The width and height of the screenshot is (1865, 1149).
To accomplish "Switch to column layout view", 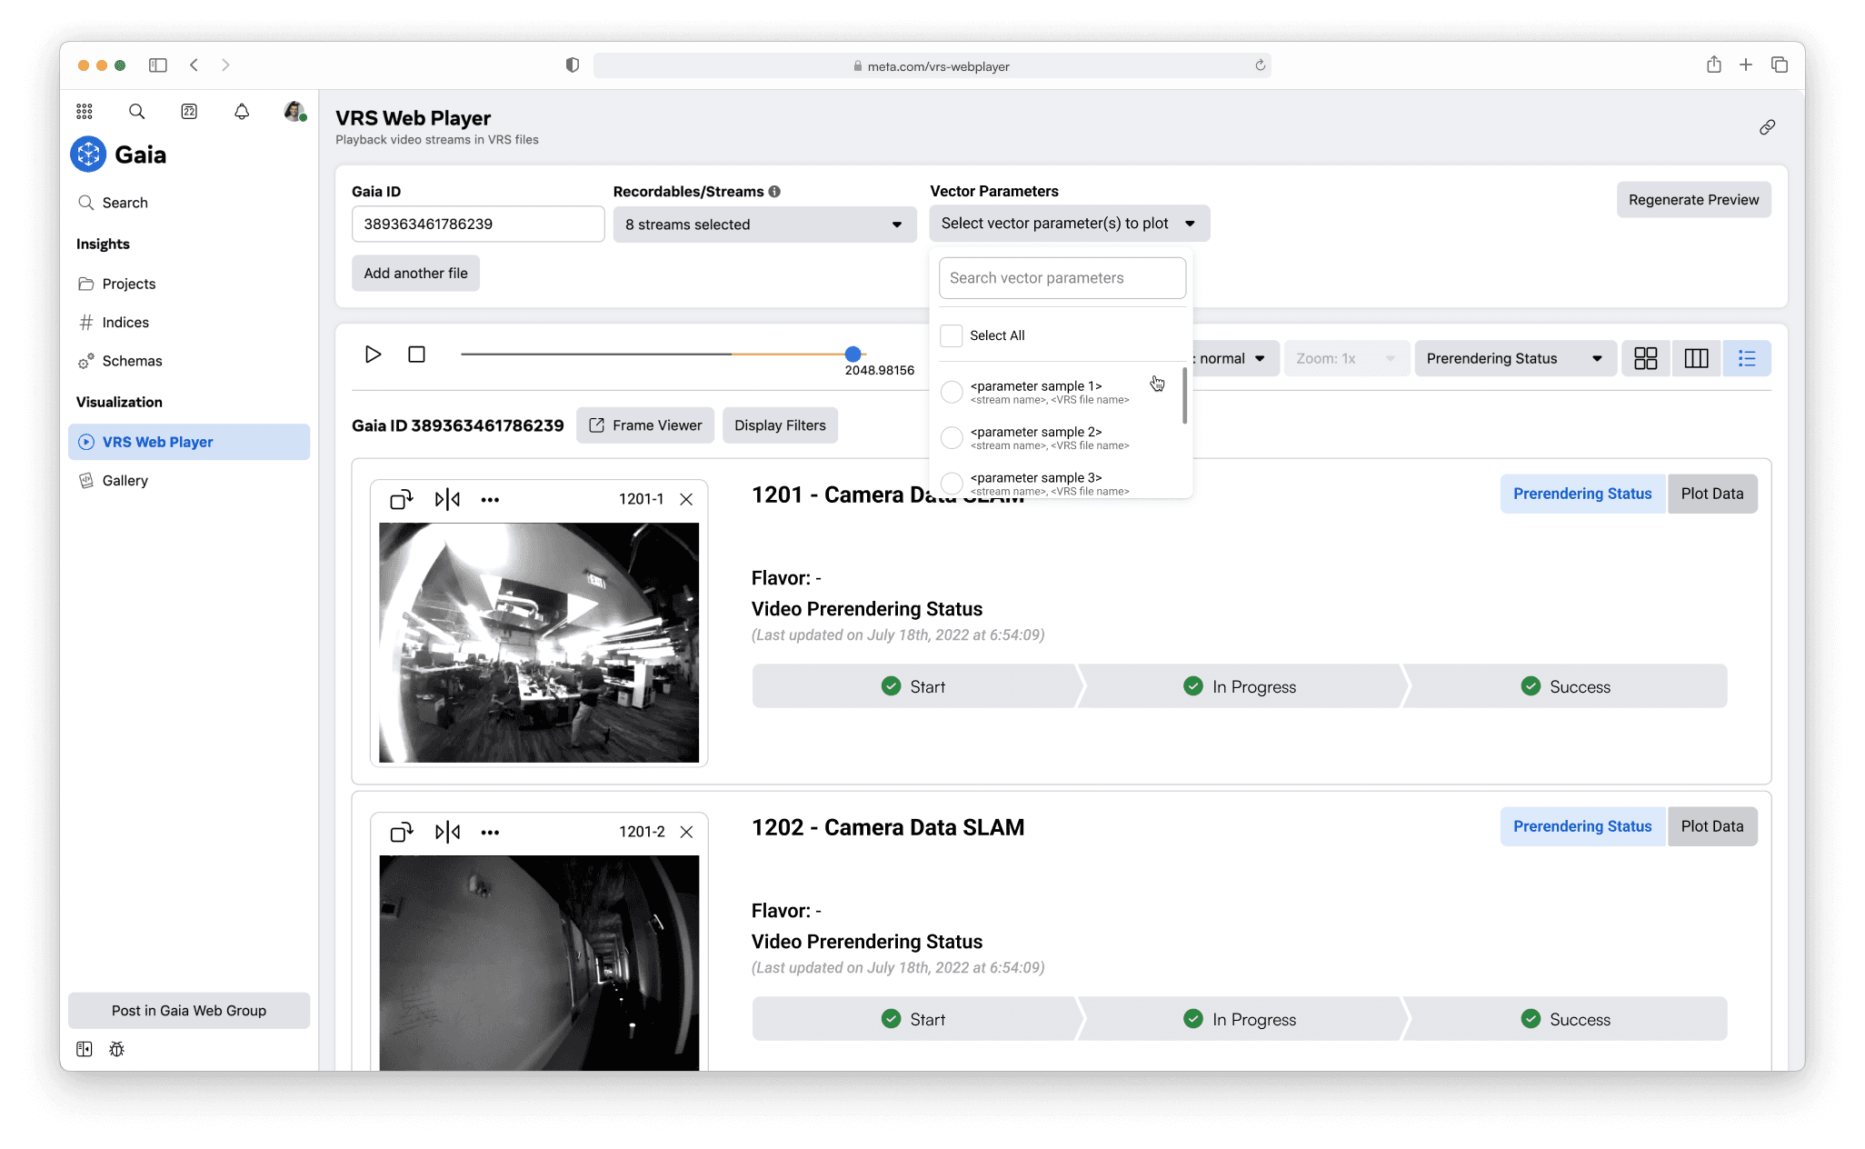I will (1697, 358).
